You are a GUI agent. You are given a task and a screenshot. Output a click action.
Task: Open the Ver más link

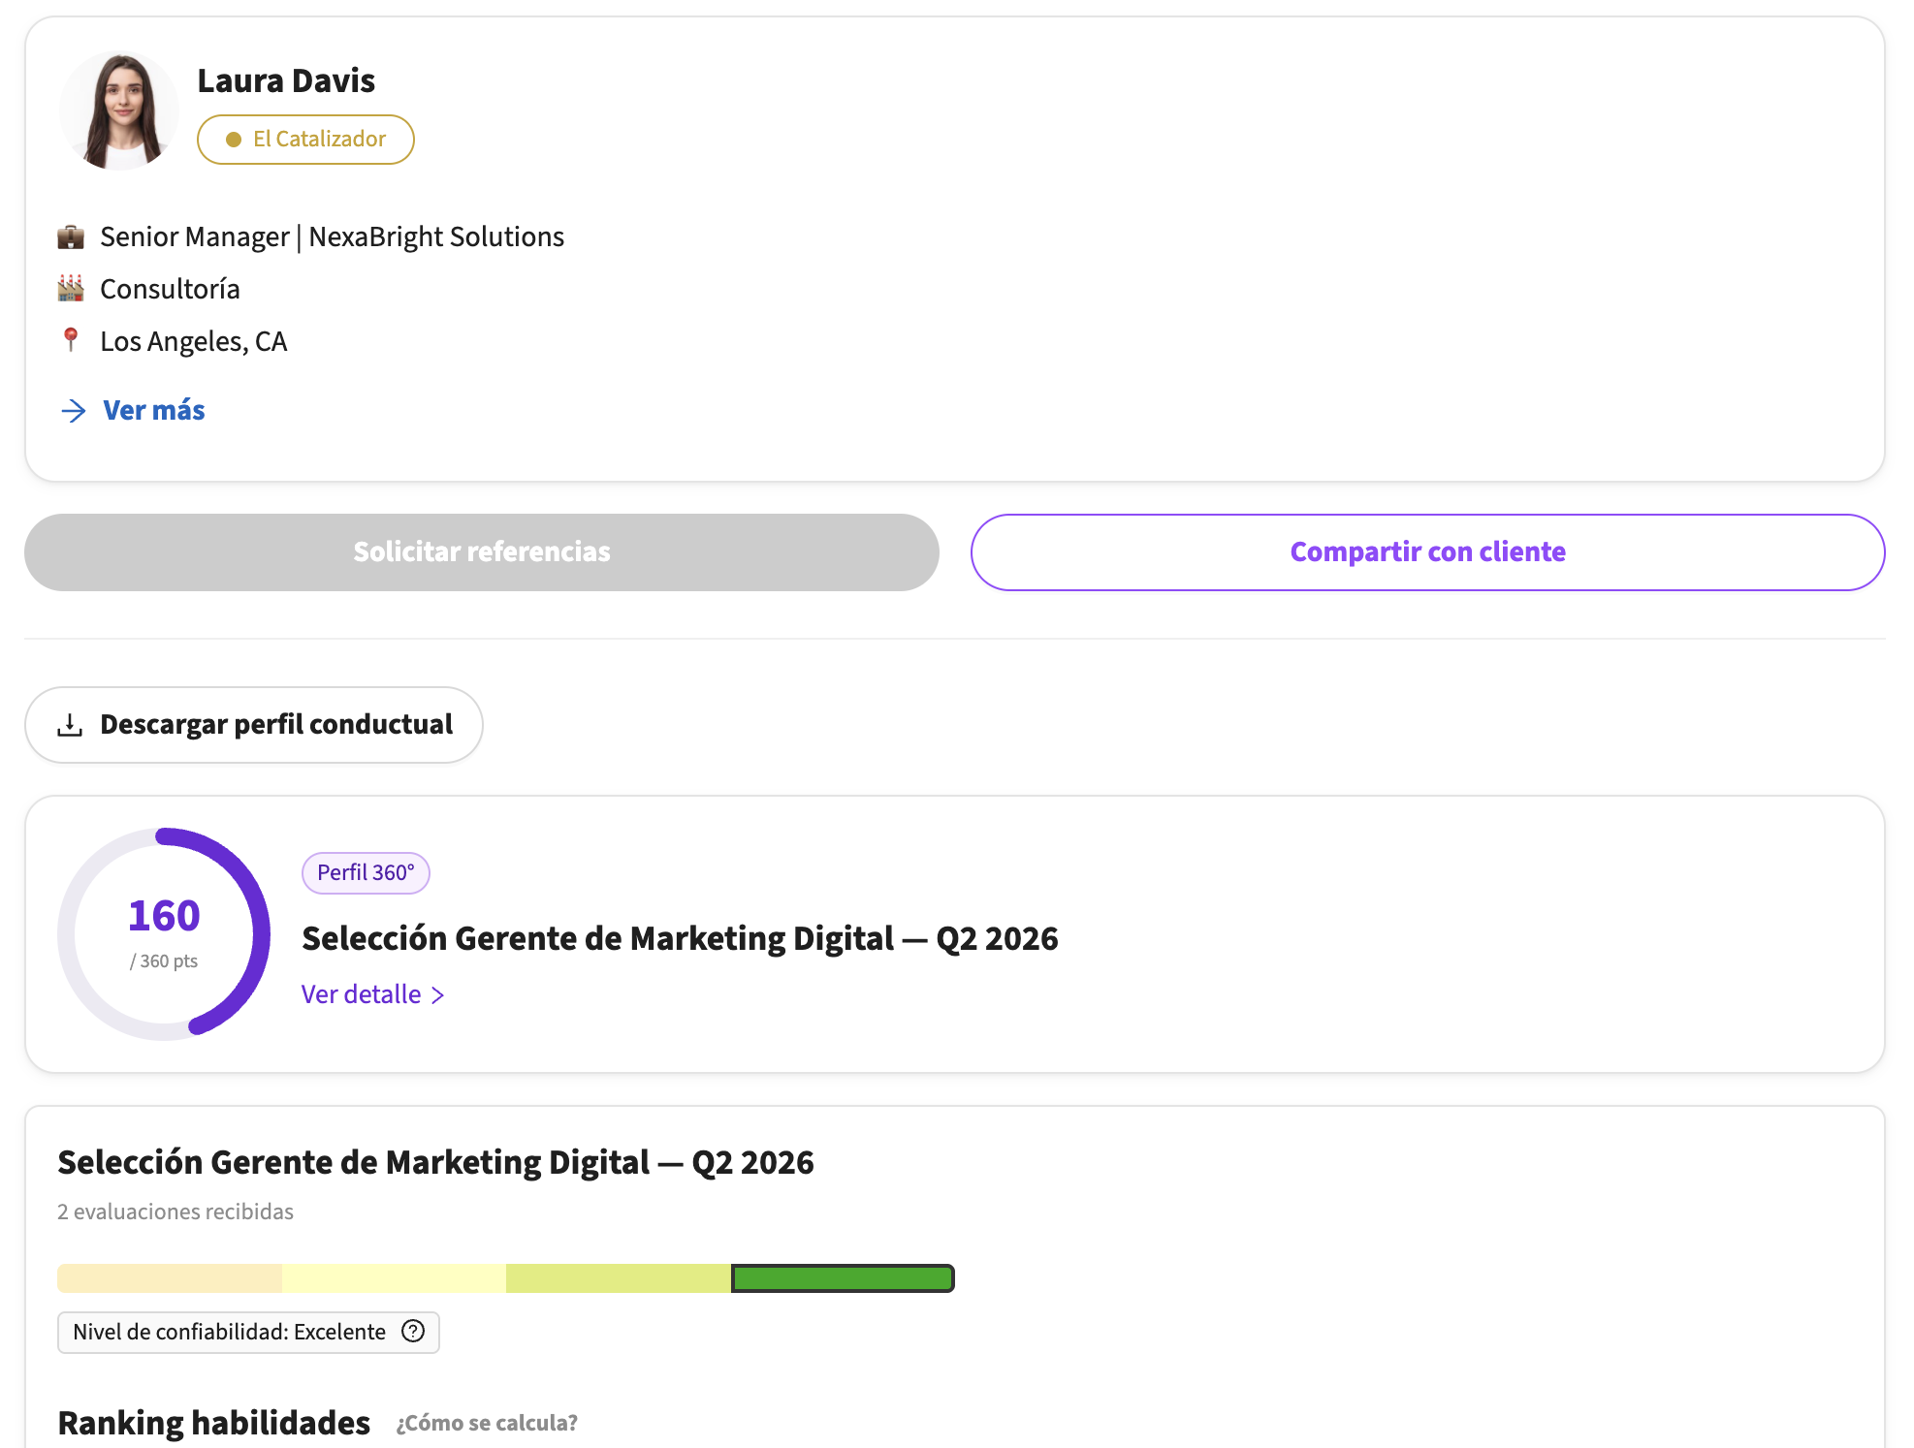click(x=154, y=410)
